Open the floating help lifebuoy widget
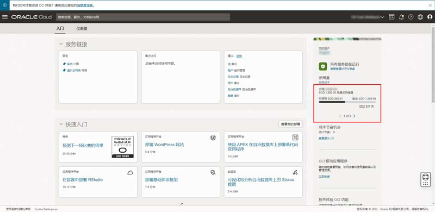Screen dimensions: 435x212 pyautogui.click(x=425, y=179)
